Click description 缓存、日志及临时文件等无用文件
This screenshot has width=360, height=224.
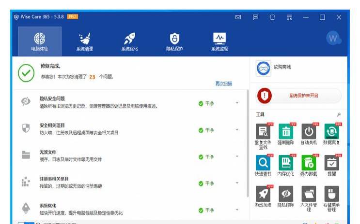(x=71, y=159)
